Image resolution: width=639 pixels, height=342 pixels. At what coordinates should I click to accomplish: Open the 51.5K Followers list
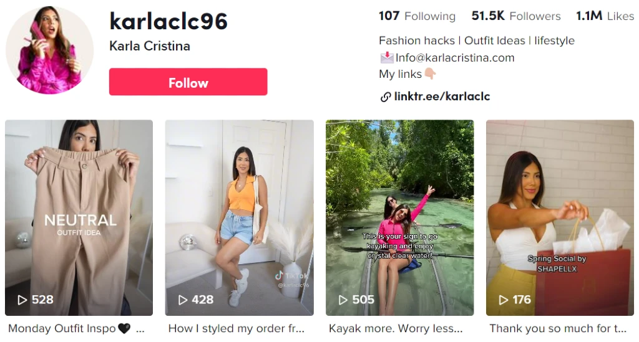click(516, 16)
